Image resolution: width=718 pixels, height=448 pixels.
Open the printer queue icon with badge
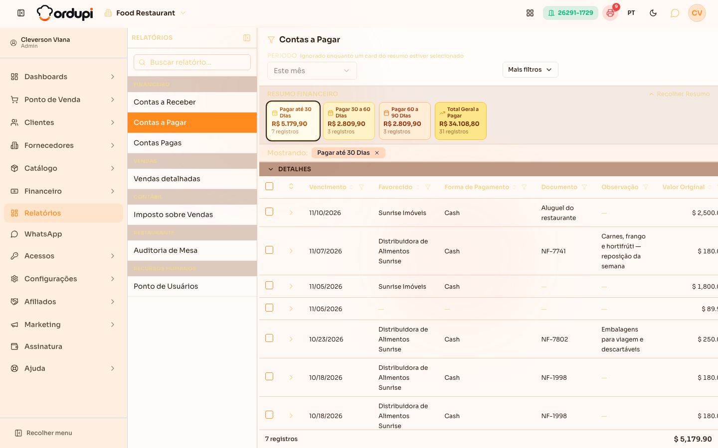tap(610, 13)
